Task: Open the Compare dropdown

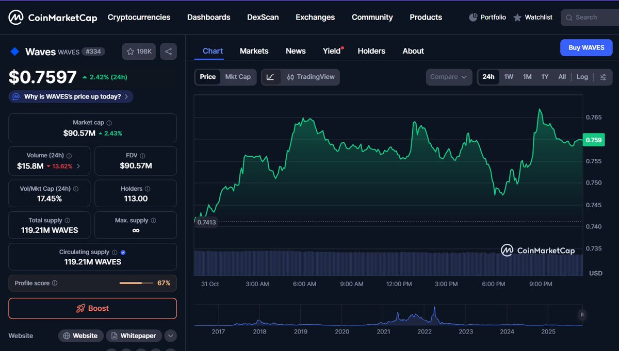Action: (449, 77)
